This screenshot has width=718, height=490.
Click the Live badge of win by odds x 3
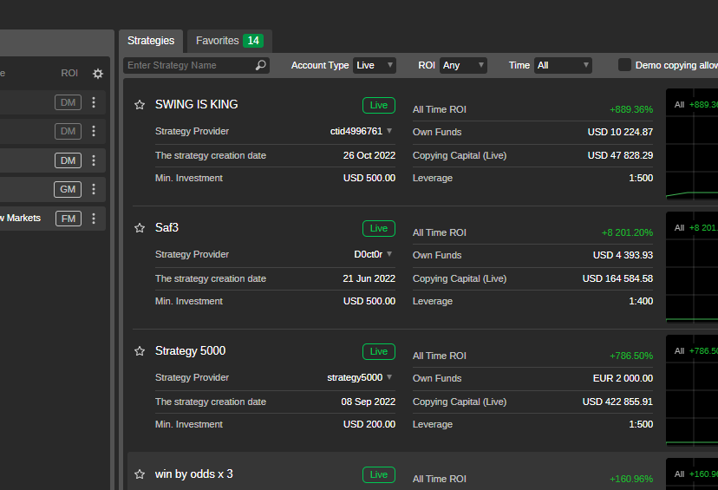(379, 475)
